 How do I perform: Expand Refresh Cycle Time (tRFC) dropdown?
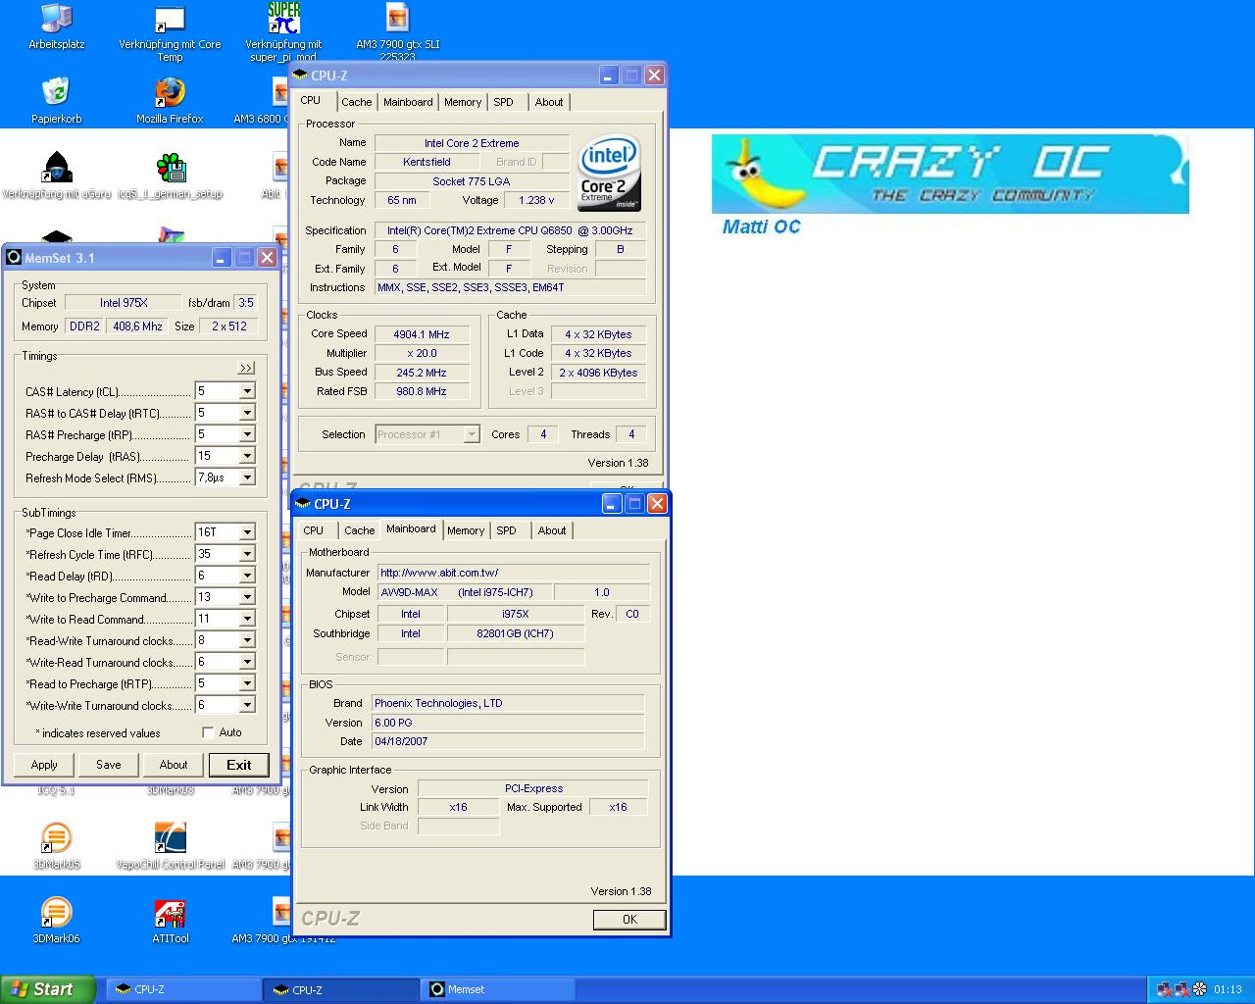247,554
